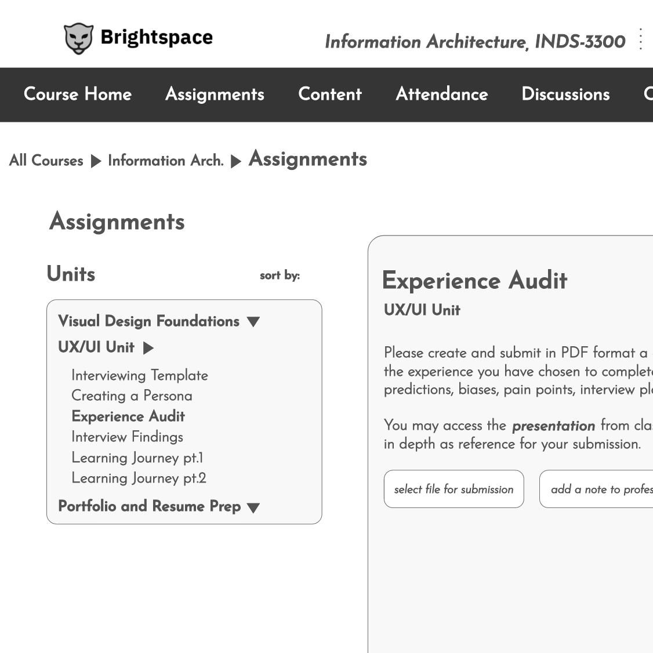Expand Portfolio and Resume Prep unit
The image size is (653, 653).
[253, 507]
